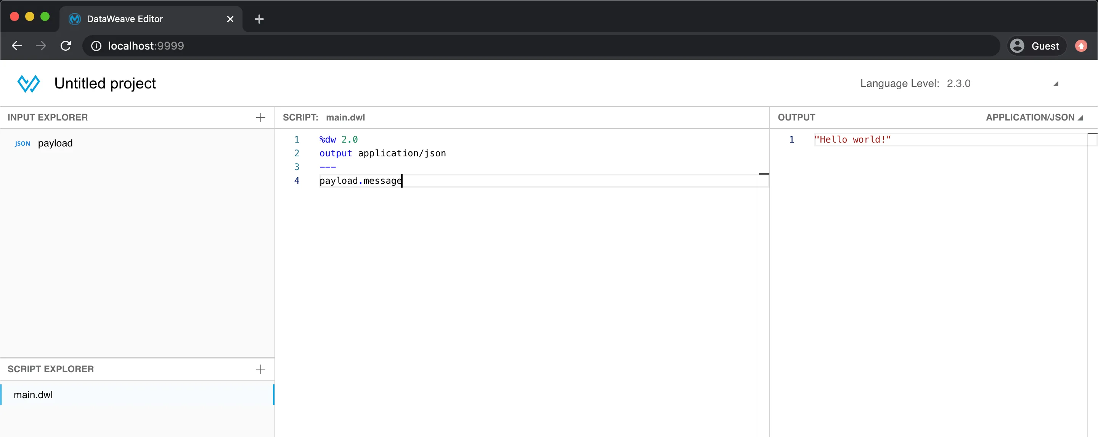This screenshot has height=437, width=1098.
Task: Add a new script in Script Explorer
Action: tap(260, 369)
